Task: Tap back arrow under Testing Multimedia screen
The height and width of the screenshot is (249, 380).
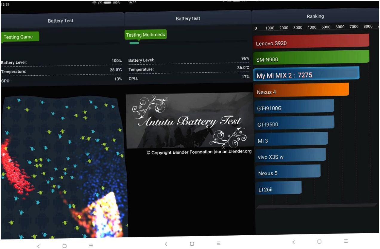Action: [166, 244]
